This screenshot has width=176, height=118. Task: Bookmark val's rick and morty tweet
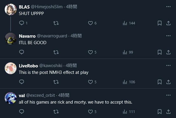tap(160, 112)
